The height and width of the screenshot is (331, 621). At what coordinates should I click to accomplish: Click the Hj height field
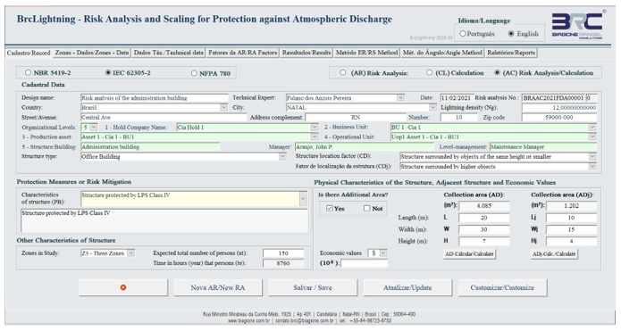[x=571, y=241]
